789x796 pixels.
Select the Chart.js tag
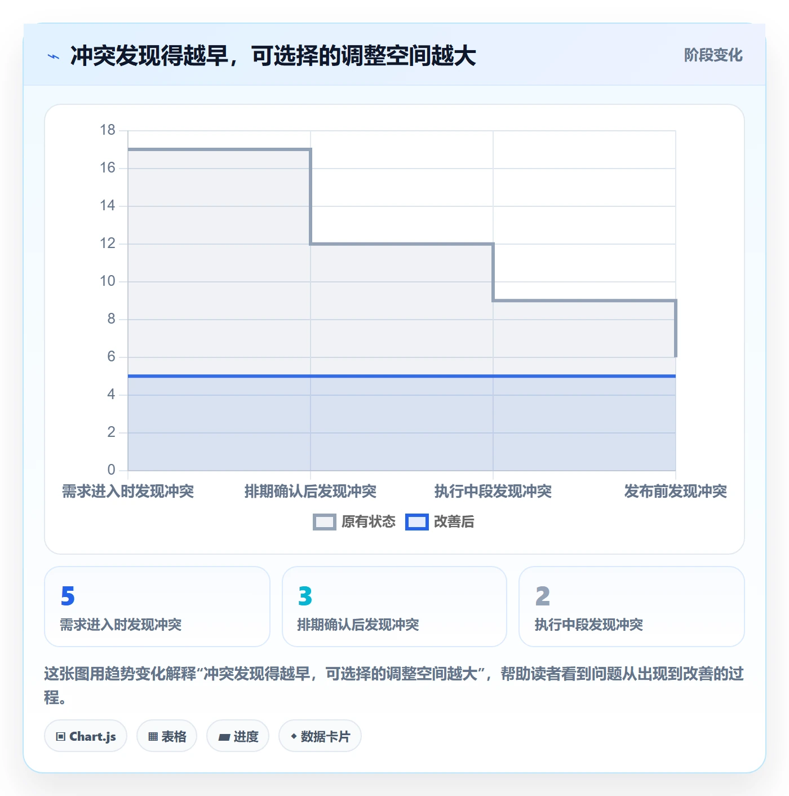pos(86,736)
